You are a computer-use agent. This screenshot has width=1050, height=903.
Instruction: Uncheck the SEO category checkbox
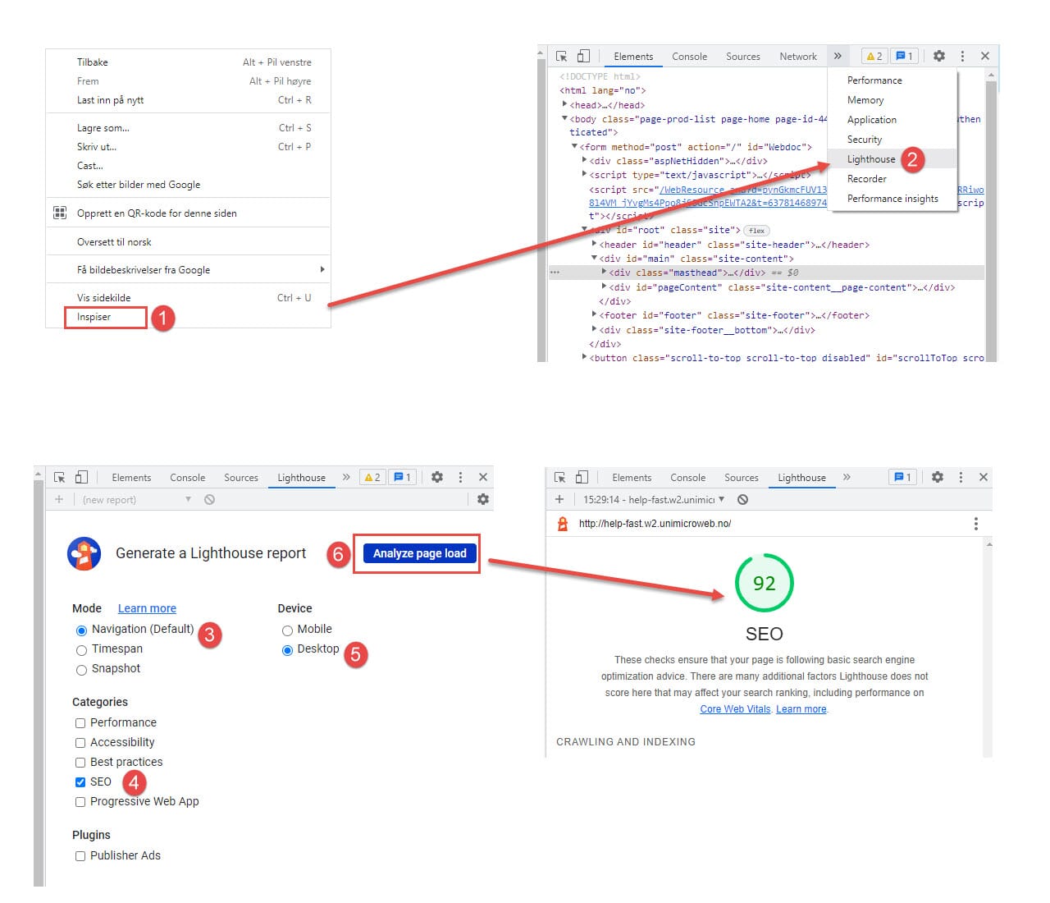tap(80, 782)
